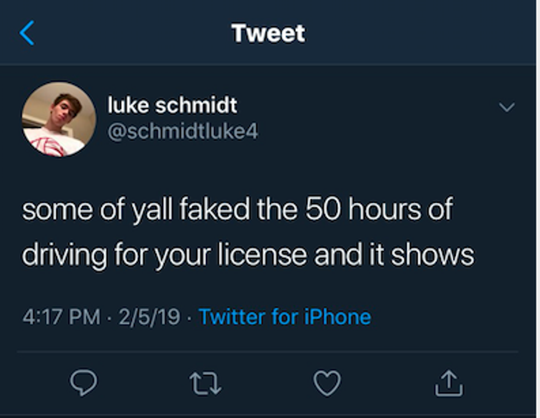This screenshot has height=418, width=540.
Task: Click the display name luke schmidt
Action: pyautogui.click(x=172, y=105)
